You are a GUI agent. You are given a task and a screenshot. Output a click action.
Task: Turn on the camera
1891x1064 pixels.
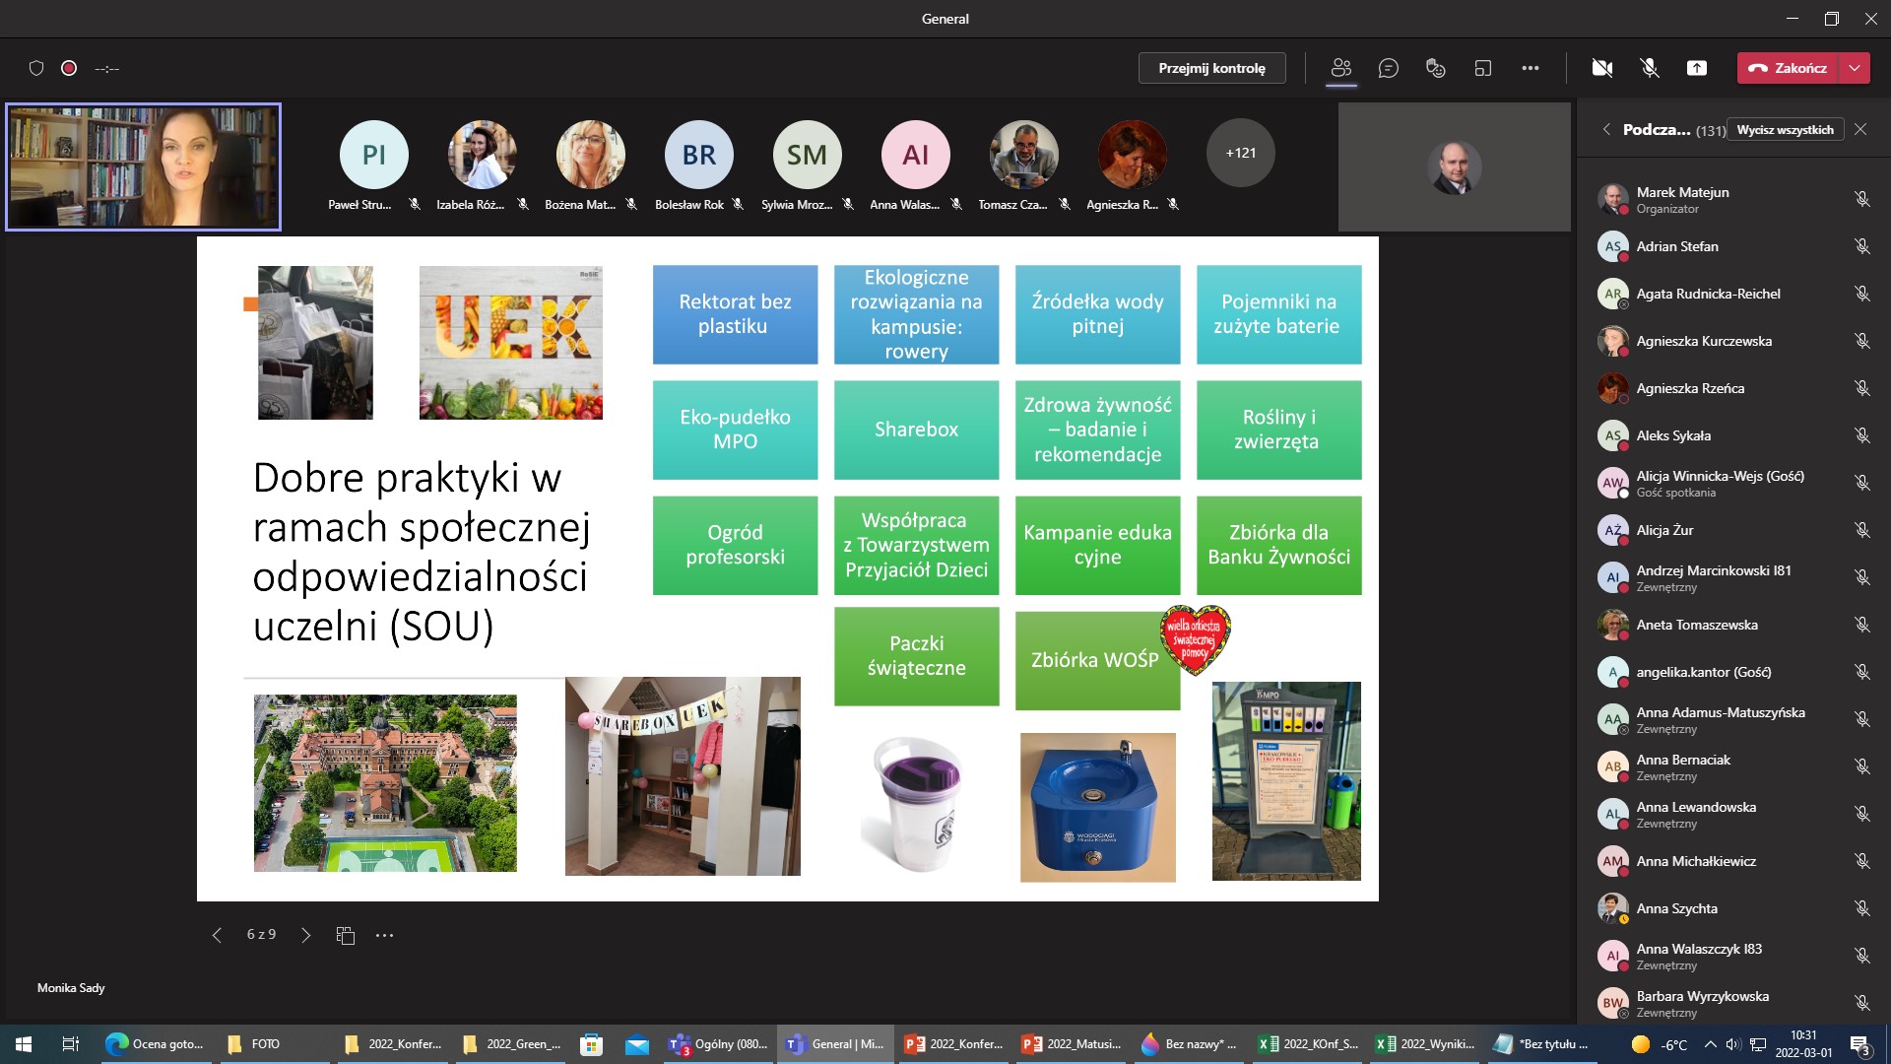[1603, 68]
